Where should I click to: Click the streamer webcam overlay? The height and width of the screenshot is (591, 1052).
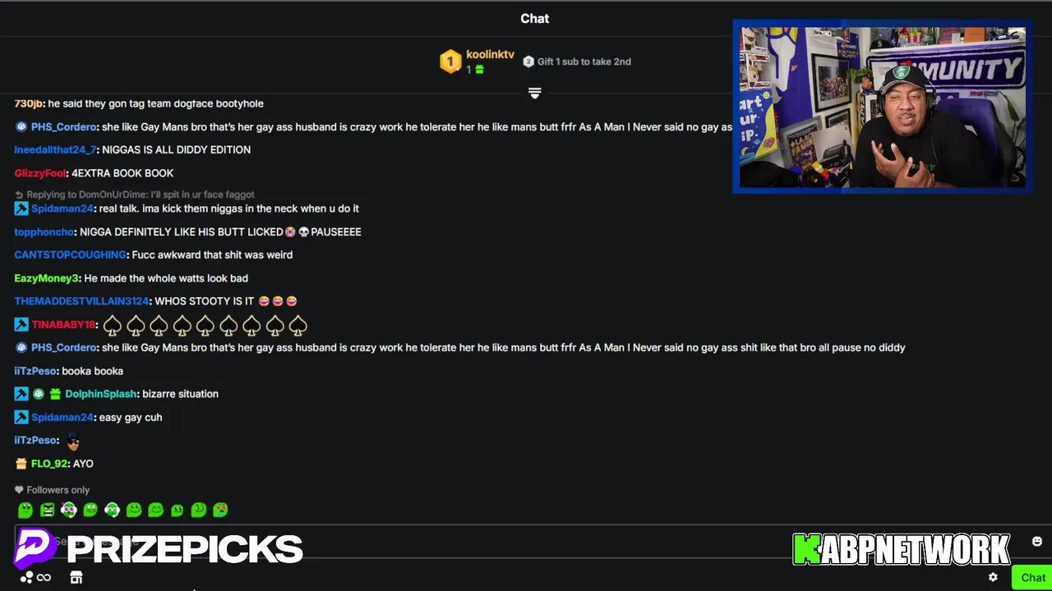coord(882,107)
